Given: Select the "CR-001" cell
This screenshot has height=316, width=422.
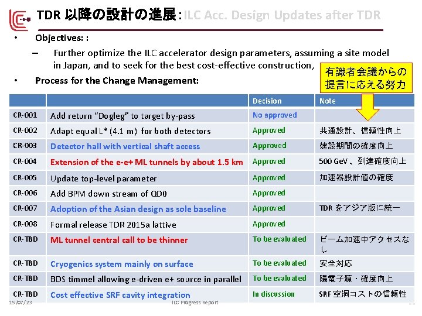Looking at the screenshot, I should (x=28, y=115).
